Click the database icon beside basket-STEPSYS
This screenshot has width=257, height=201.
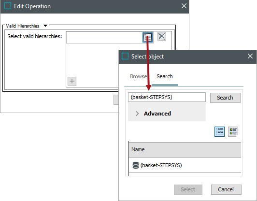pyautogui.click(x=136, y=165)
